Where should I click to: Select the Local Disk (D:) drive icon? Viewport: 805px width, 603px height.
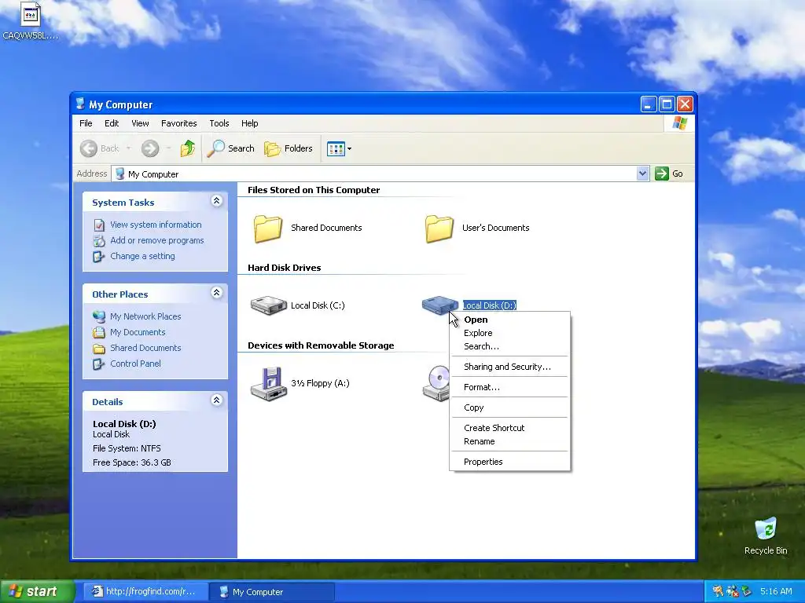440,305
